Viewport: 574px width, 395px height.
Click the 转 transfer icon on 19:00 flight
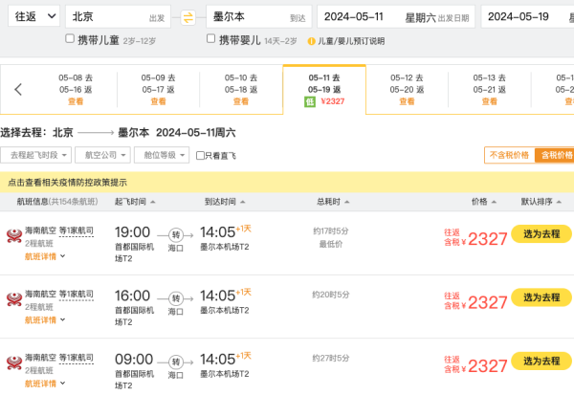tap(176, 235)
